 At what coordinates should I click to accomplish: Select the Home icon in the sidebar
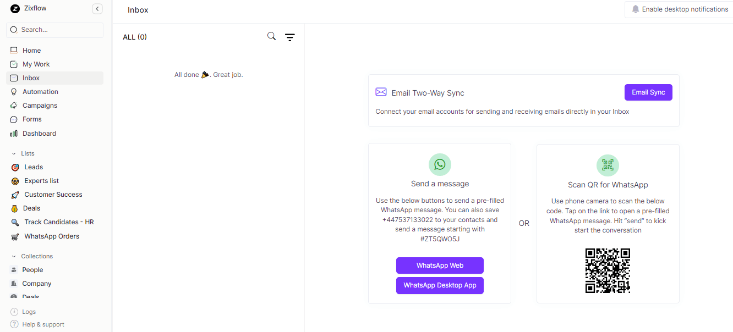tap(15, 50)
